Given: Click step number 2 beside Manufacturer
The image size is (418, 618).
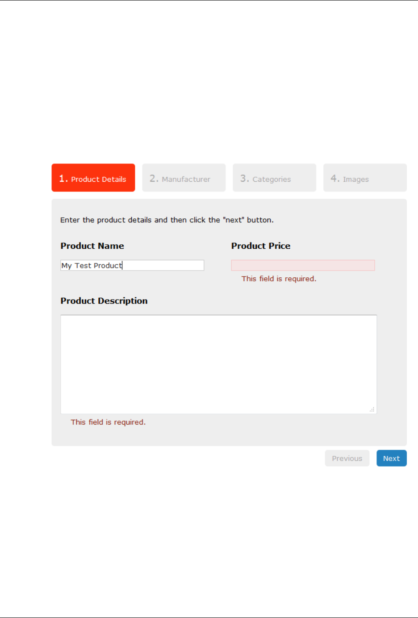Looking at the screenshot, I should coord(154,178).
